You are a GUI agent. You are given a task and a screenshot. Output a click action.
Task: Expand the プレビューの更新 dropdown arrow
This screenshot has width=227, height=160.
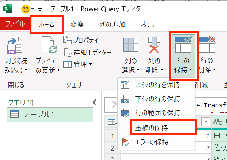pyautogui.click(x=58, y=70)
